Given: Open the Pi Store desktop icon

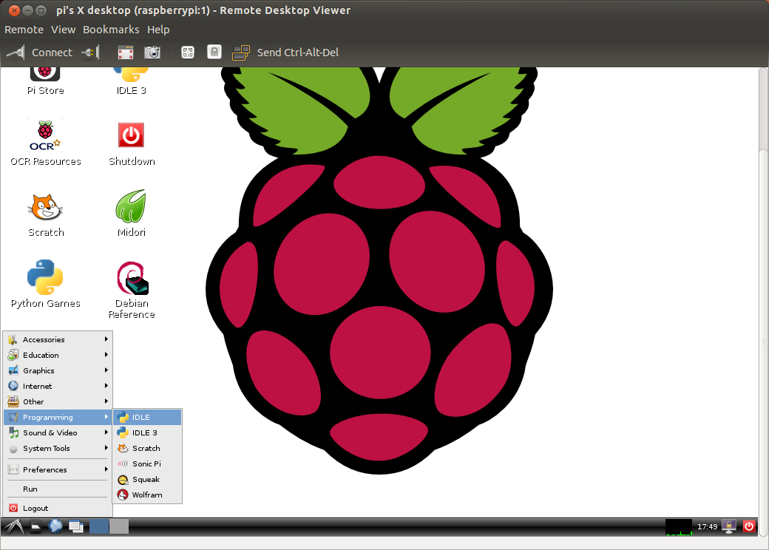Looking at the screenshot, I should (x=45, y=81).
